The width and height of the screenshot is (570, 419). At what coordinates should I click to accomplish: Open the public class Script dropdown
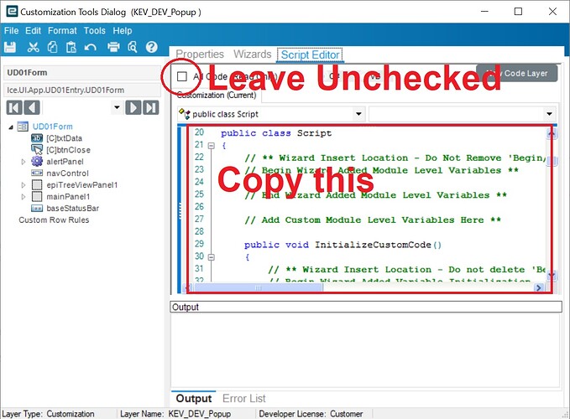pyautogui.click(x=358, y=114)
